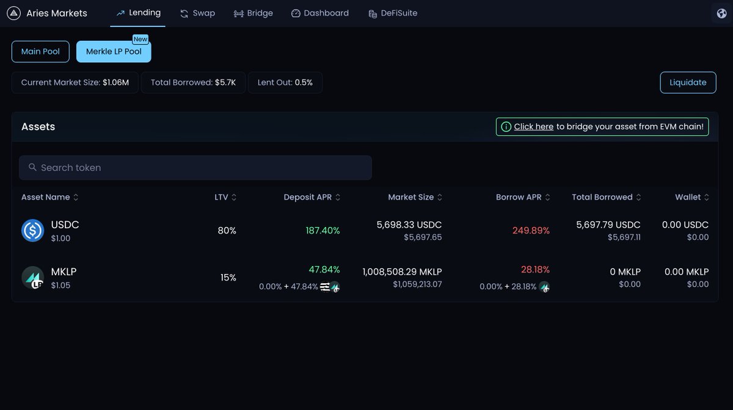Click market size 5,698.33 USDC
Screen dimensions: 733x410
click(409, 225)
